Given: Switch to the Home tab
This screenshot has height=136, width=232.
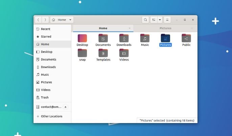Looking at the screenshot, I should (103, 28).
